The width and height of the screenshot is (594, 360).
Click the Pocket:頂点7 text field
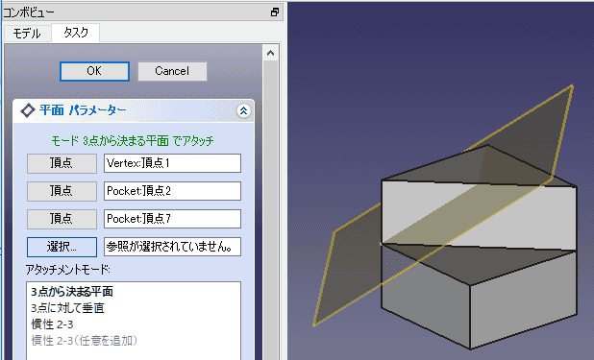[x=172, y=219]
